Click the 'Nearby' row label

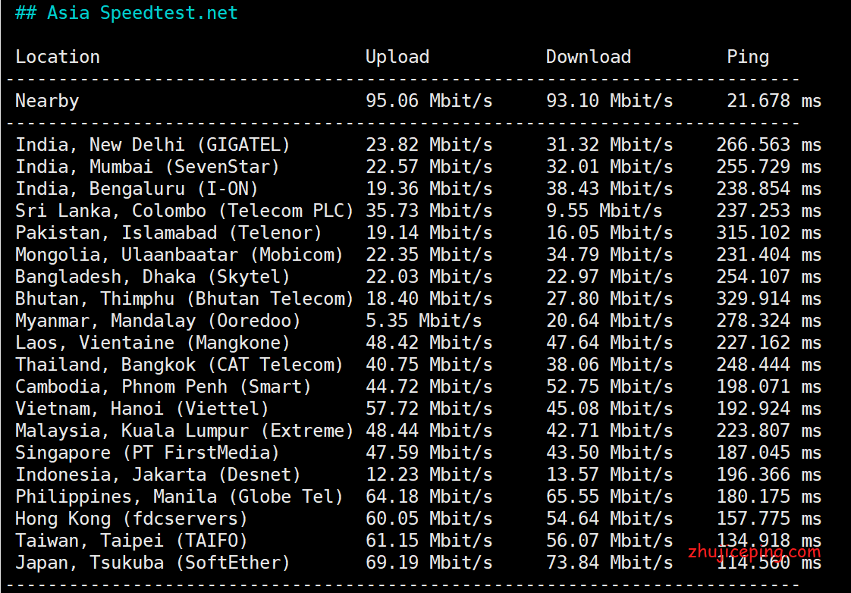[47, 101]
